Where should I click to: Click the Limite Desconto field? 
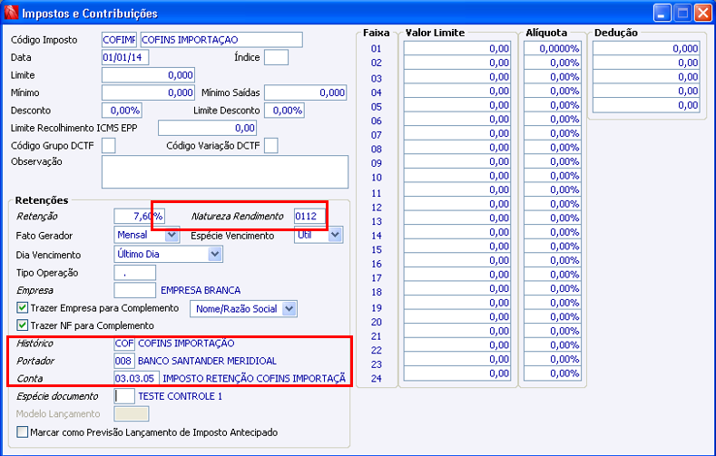284,111
